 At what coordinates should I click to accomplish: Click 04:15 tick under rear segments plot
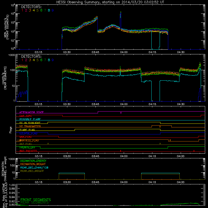tap(152, 104)
